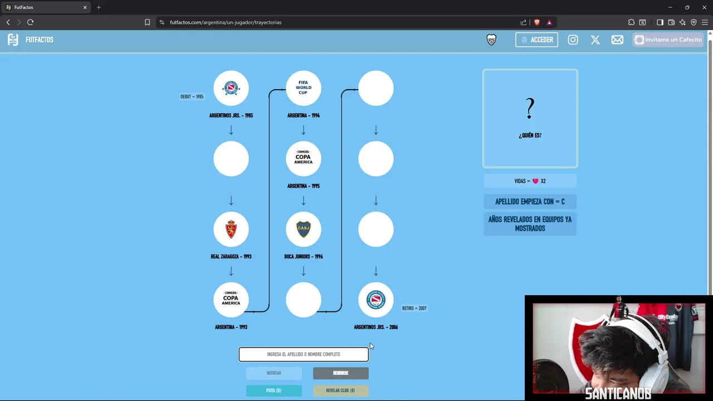Click the page vertical scrollbar
713x401 pixels.
tap(710, 167)
